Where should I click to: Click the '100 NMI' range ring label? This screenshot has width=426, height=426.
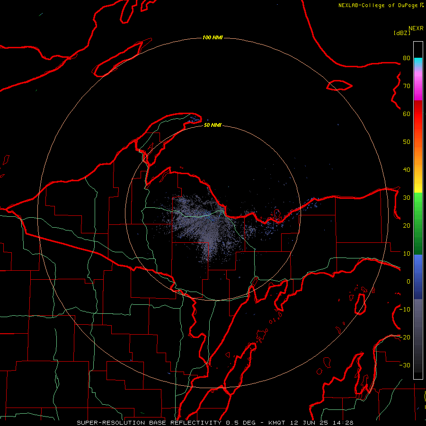tap(213, 37)
